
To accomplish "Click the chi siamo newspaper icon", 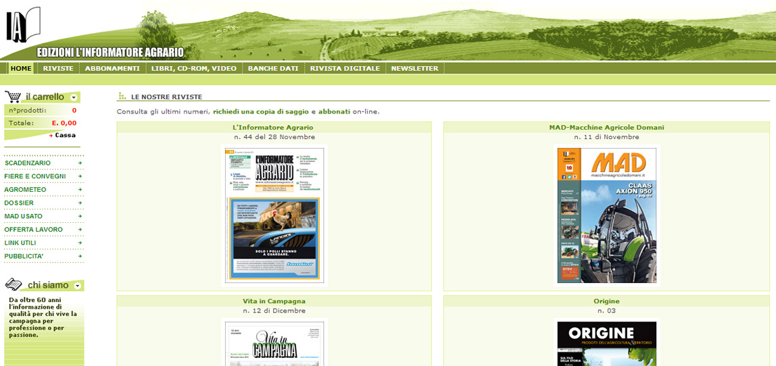I will point(14,284).
